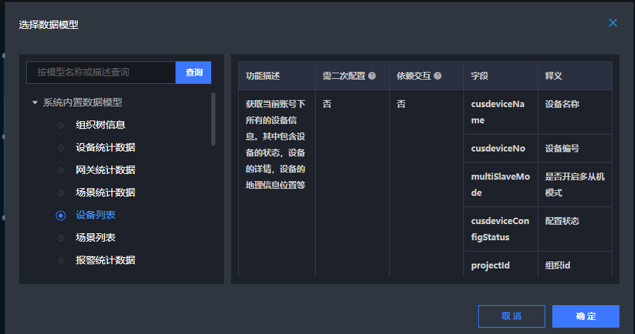
Task: Select the 网关统计数据 radio option
Action: (x=61, y=171)
